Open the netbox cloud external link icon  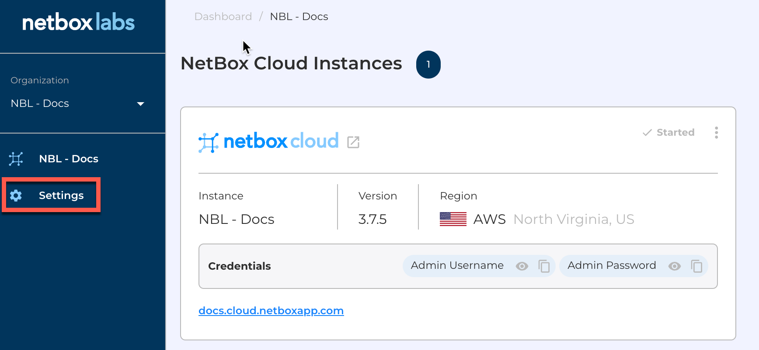(353, 142)
